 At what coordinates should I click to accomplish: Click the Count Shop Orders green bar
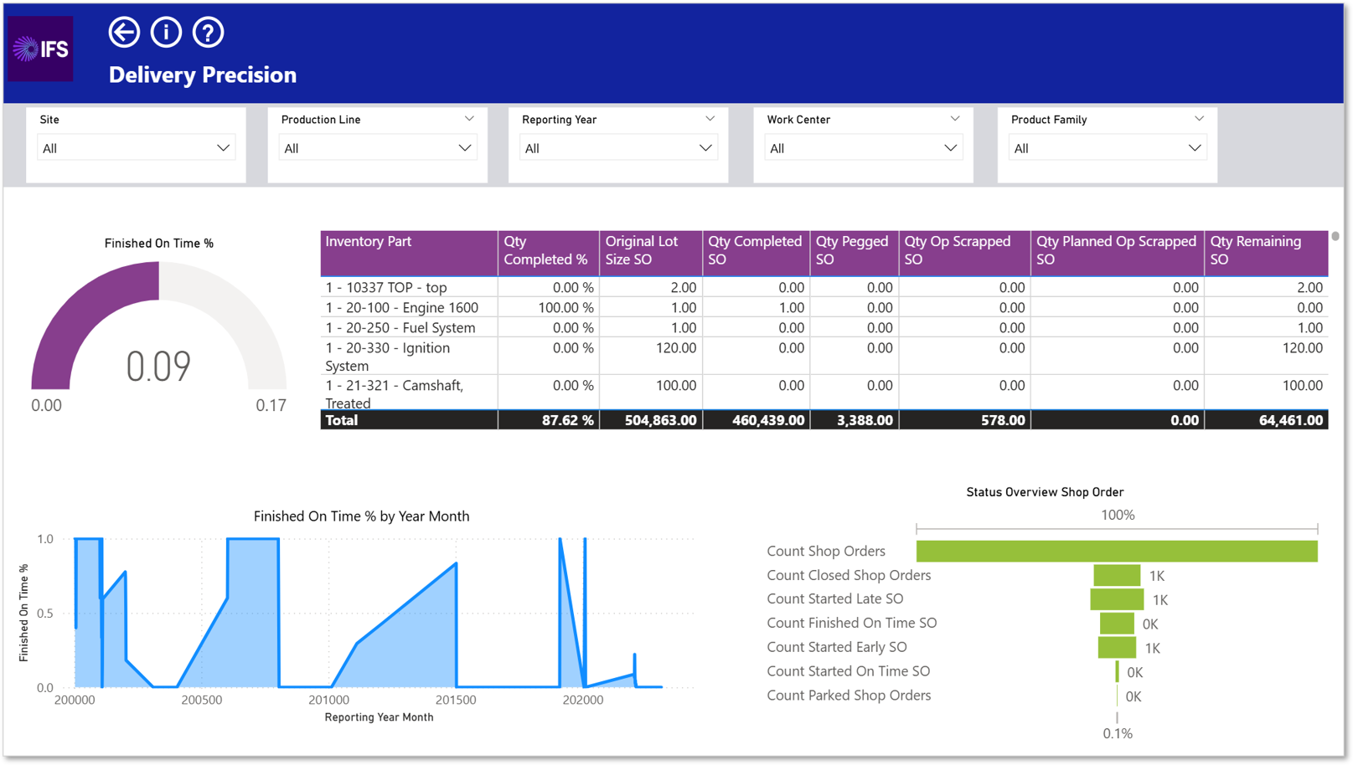1117,551
